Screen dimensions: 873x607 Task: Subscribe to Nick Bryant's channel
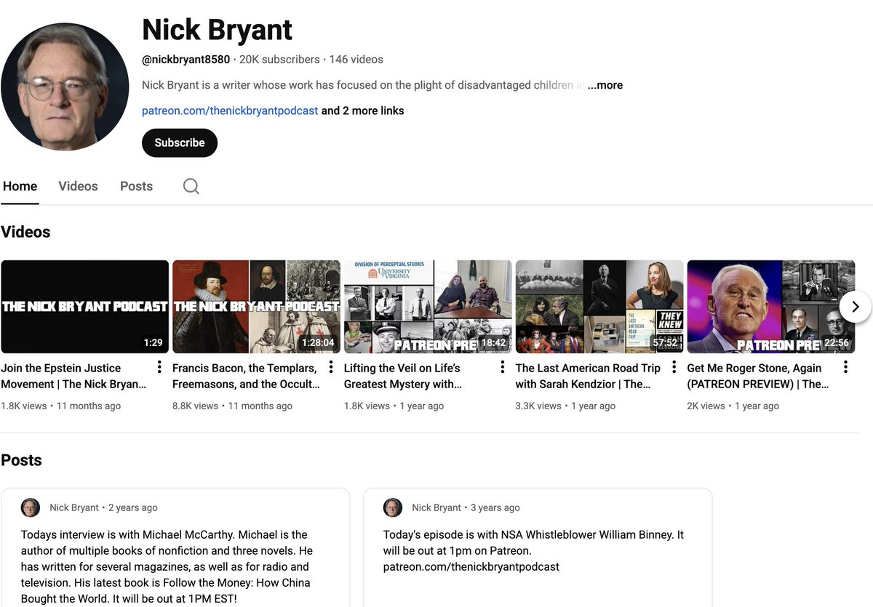tap(180, 142)
